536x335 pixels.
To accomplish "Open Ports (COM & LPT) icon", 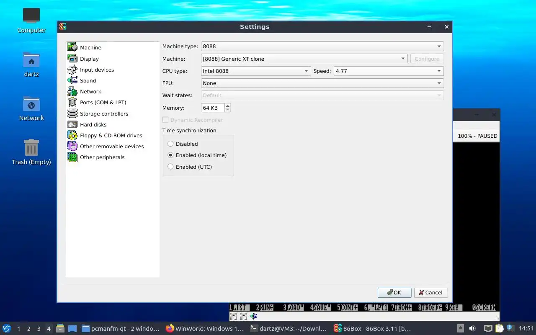I will [72, 103].
